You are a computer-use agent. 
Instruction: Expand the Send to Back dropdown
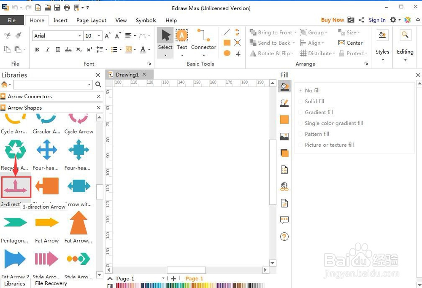[x=294, y=43]
